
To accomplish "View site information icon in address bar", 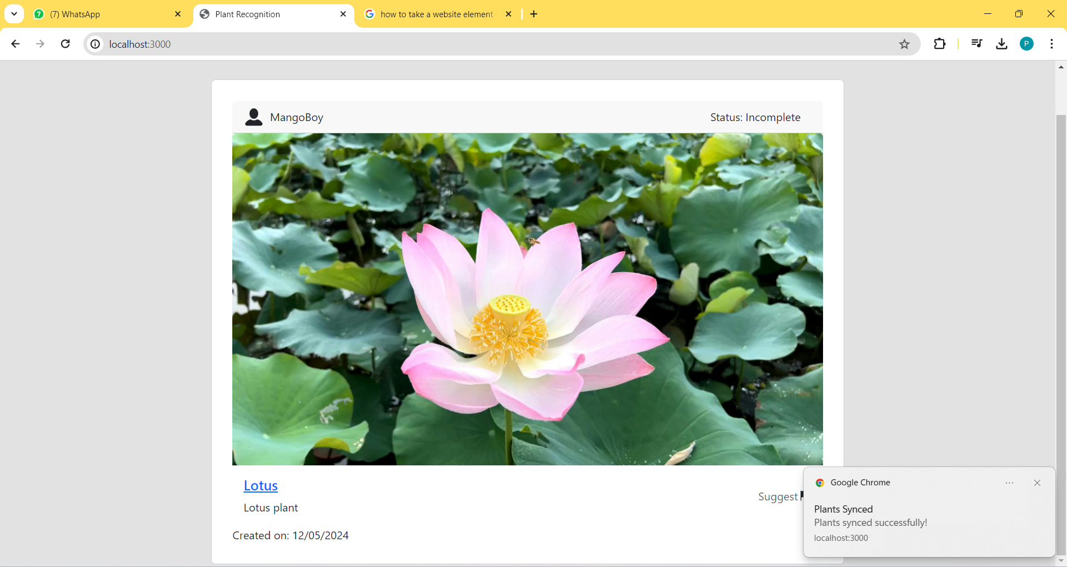I will click(x=96, y=44).
